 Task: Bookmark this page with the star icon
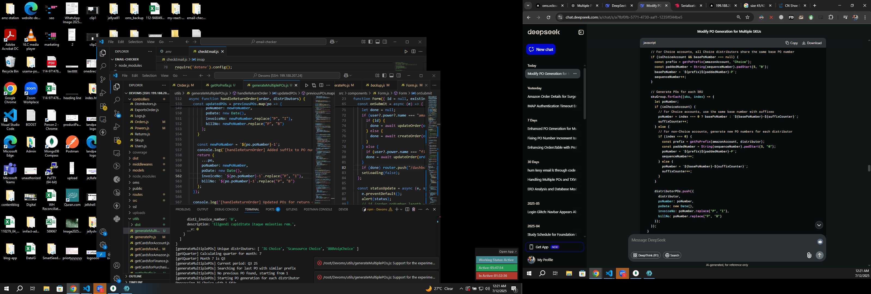(x=748, y=17)
